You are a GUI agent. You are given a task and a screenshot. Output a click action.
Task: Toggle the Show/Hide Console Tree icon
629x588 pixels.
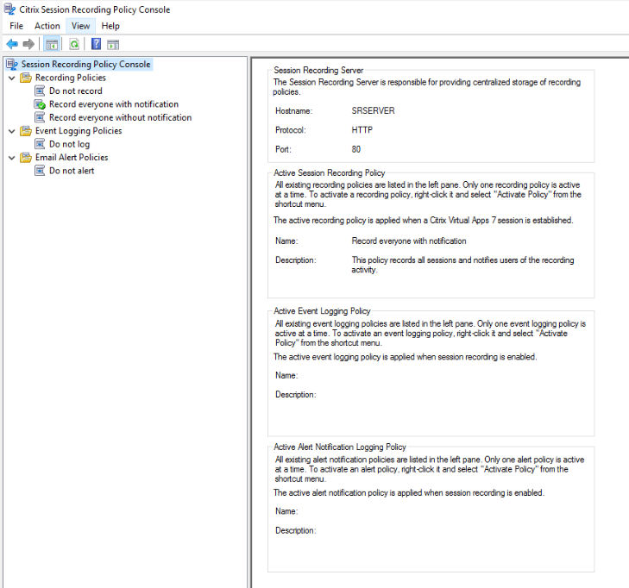(x=52, y=45)
